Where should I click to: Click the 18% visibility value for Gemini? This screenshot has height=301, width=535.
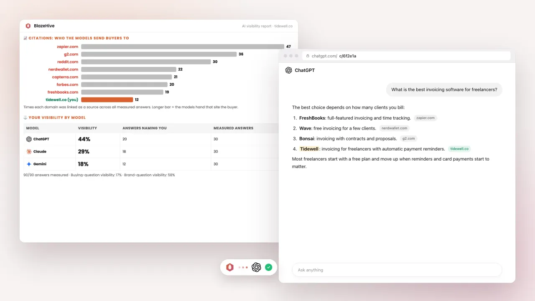84,164
